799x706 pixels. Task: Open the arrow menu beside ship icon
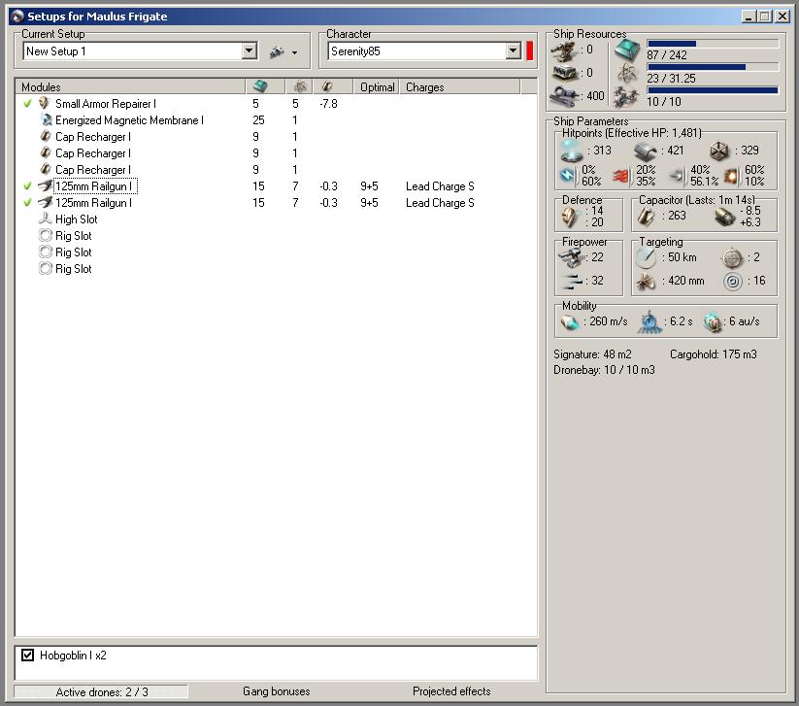294,52
